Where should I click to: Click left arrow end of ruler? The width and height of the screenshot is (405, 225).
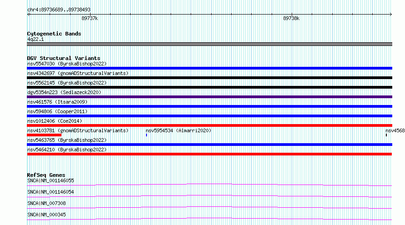click(28, 15)
